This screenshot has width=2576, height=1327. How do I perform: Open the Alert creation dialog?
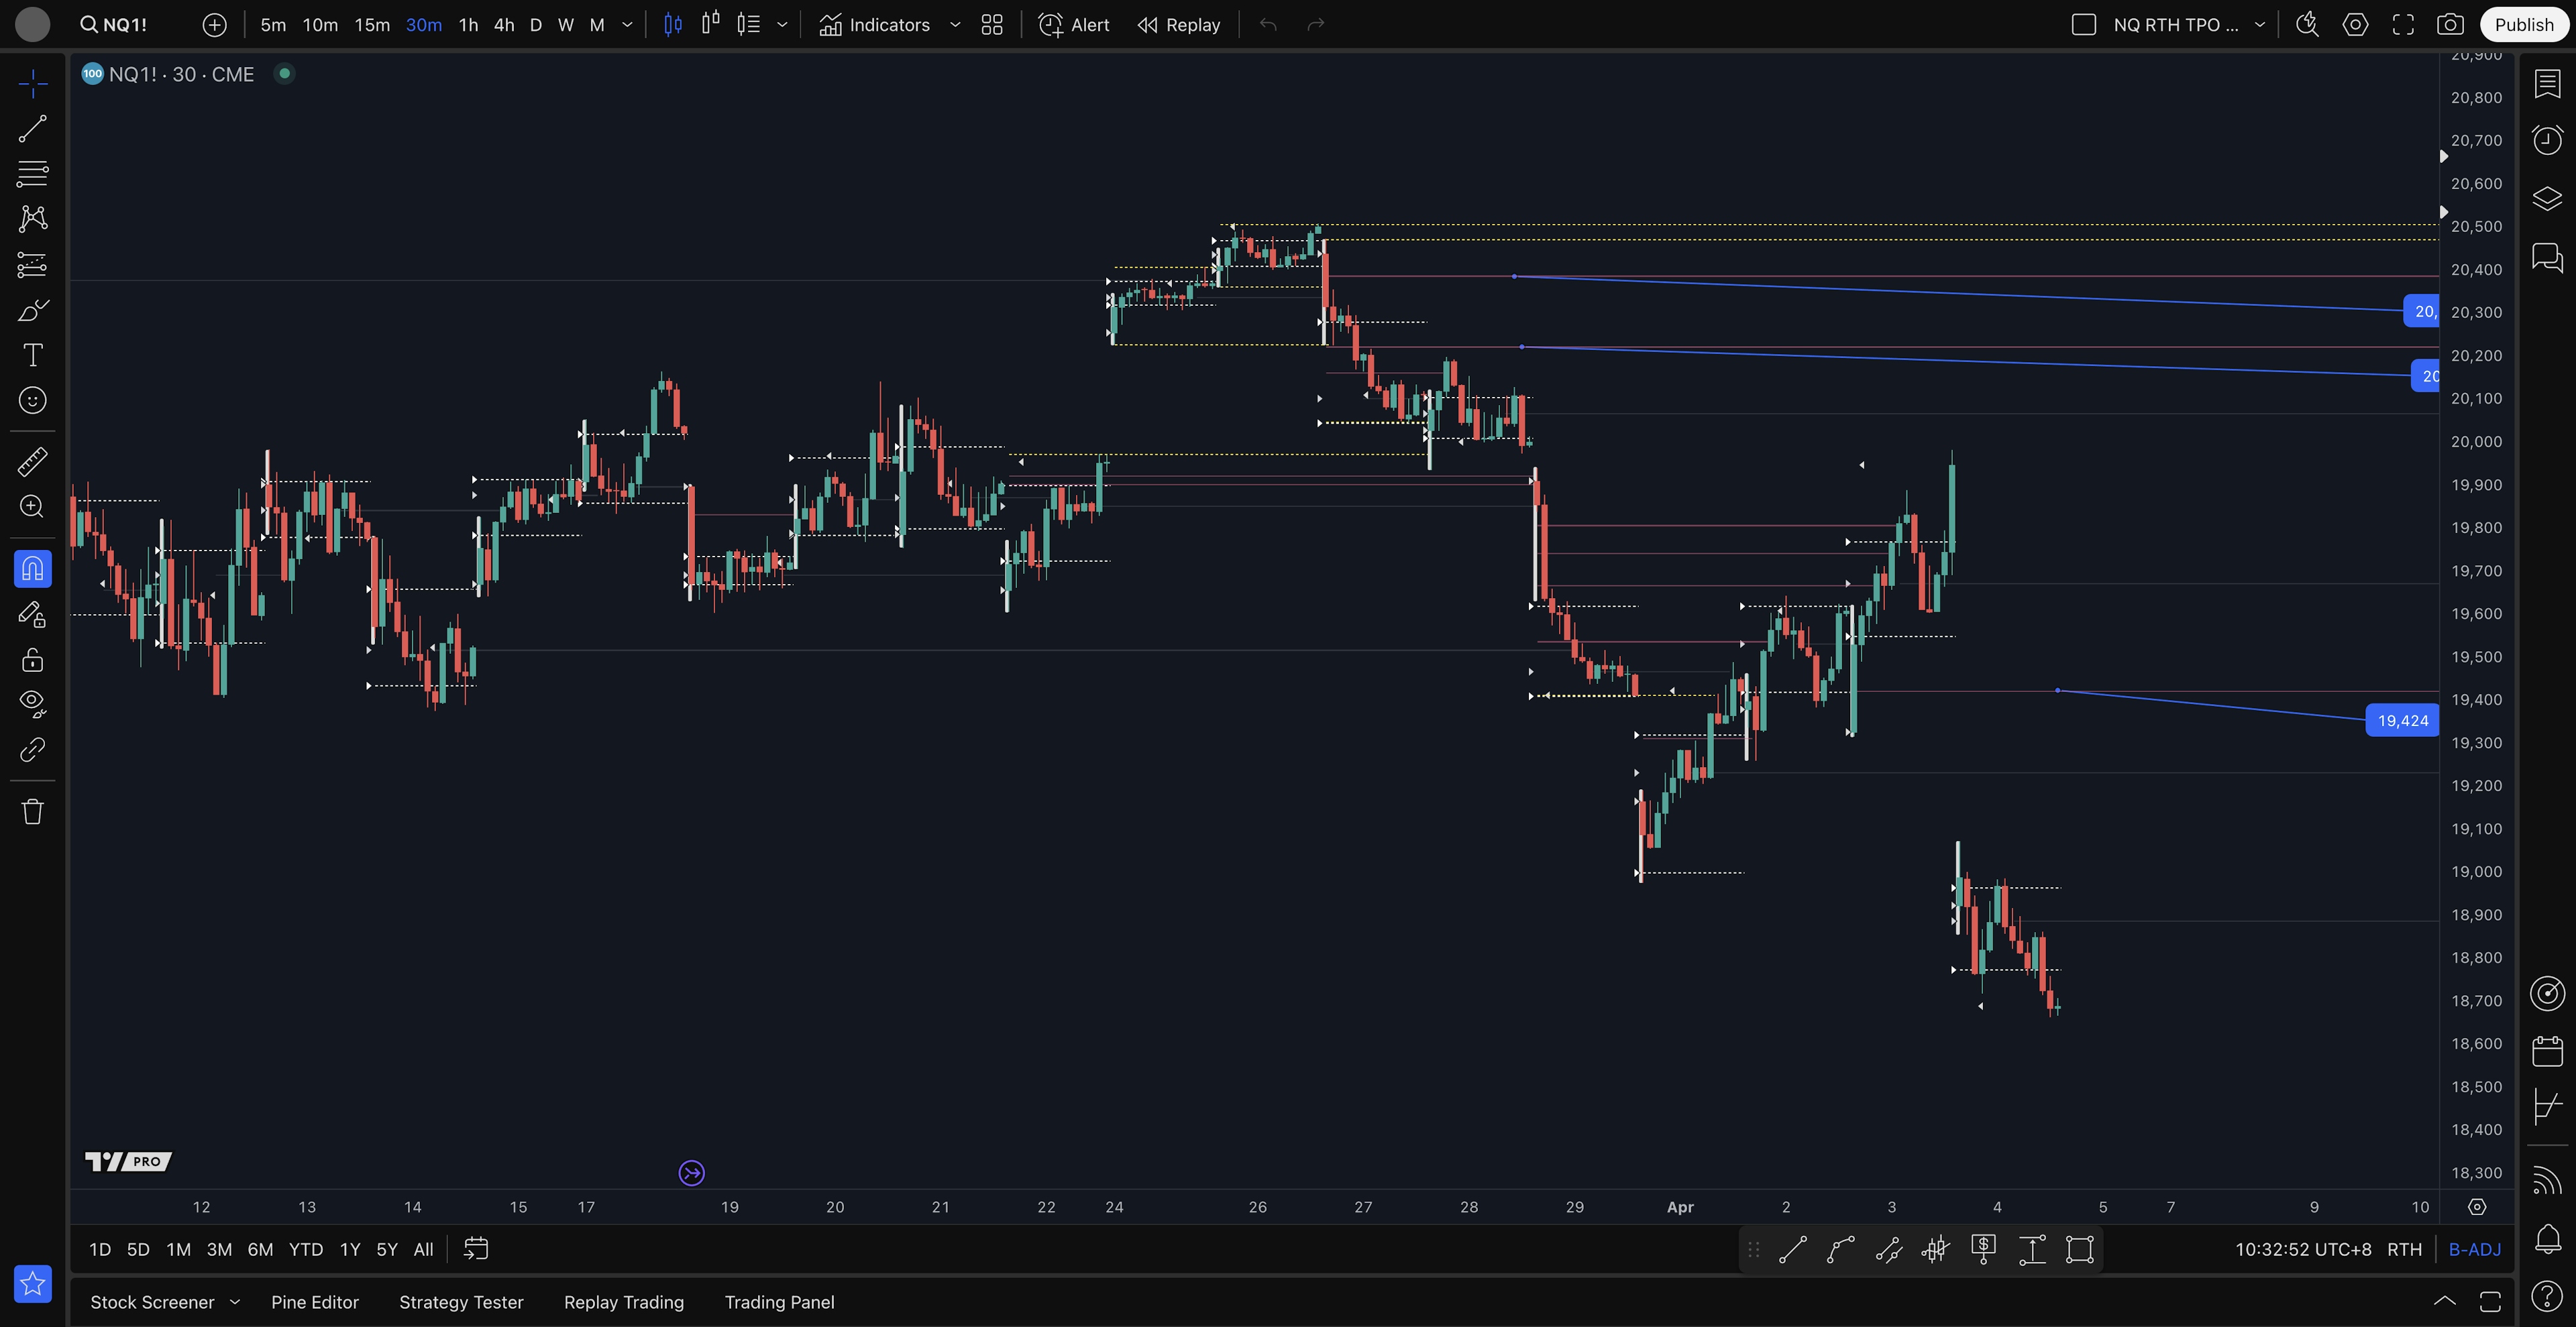[1073, 25]
